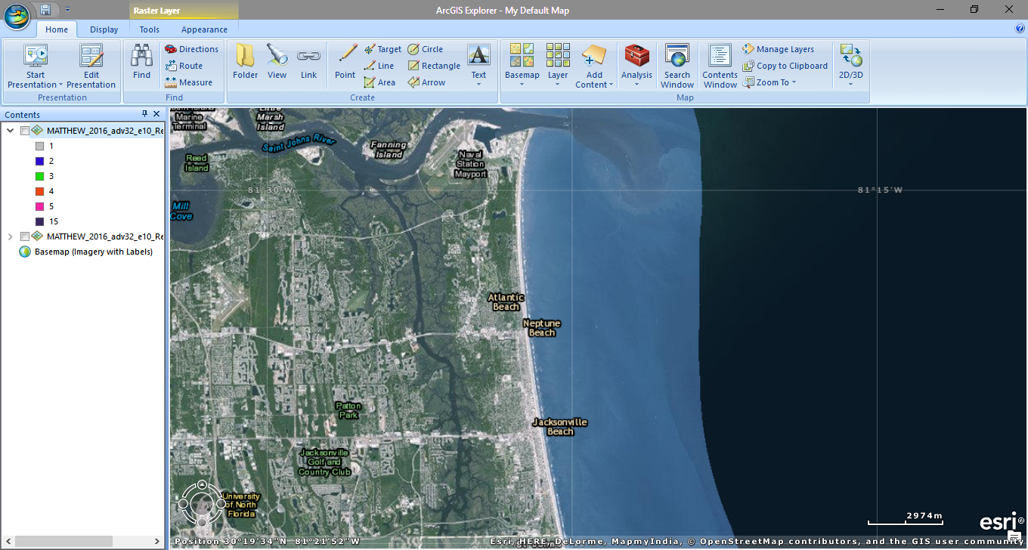The image size is (1028, 550).
Task: Toggle checkbox for second MATTHEW_2016 layer
Action: (x=25, y=236)
